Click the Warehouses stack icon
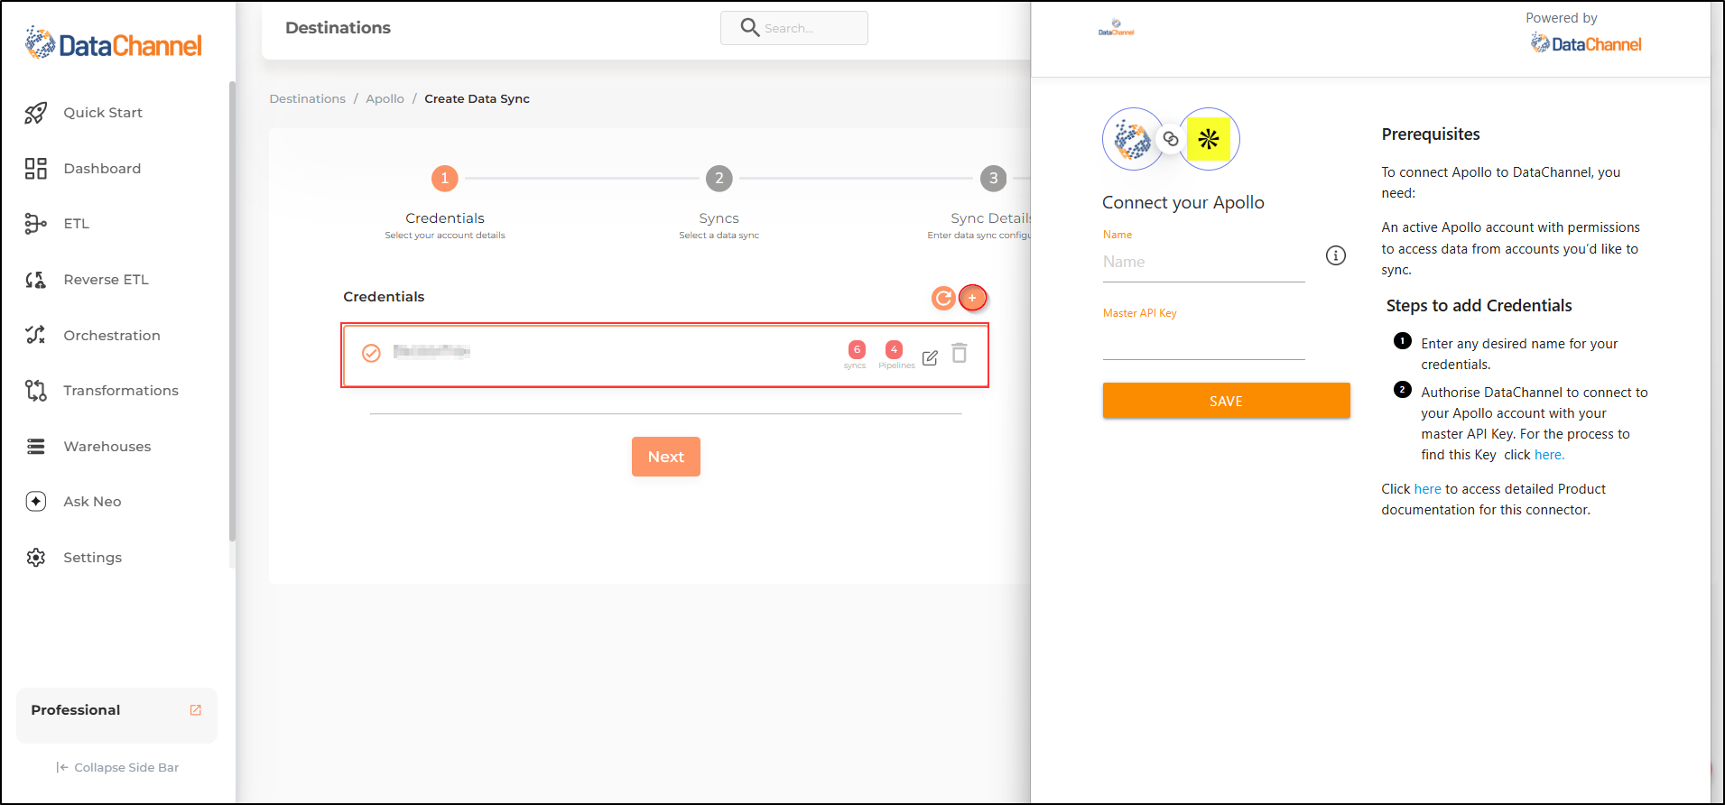The image size is (1725, 805). pyautogui.click(x=35, y=447)
